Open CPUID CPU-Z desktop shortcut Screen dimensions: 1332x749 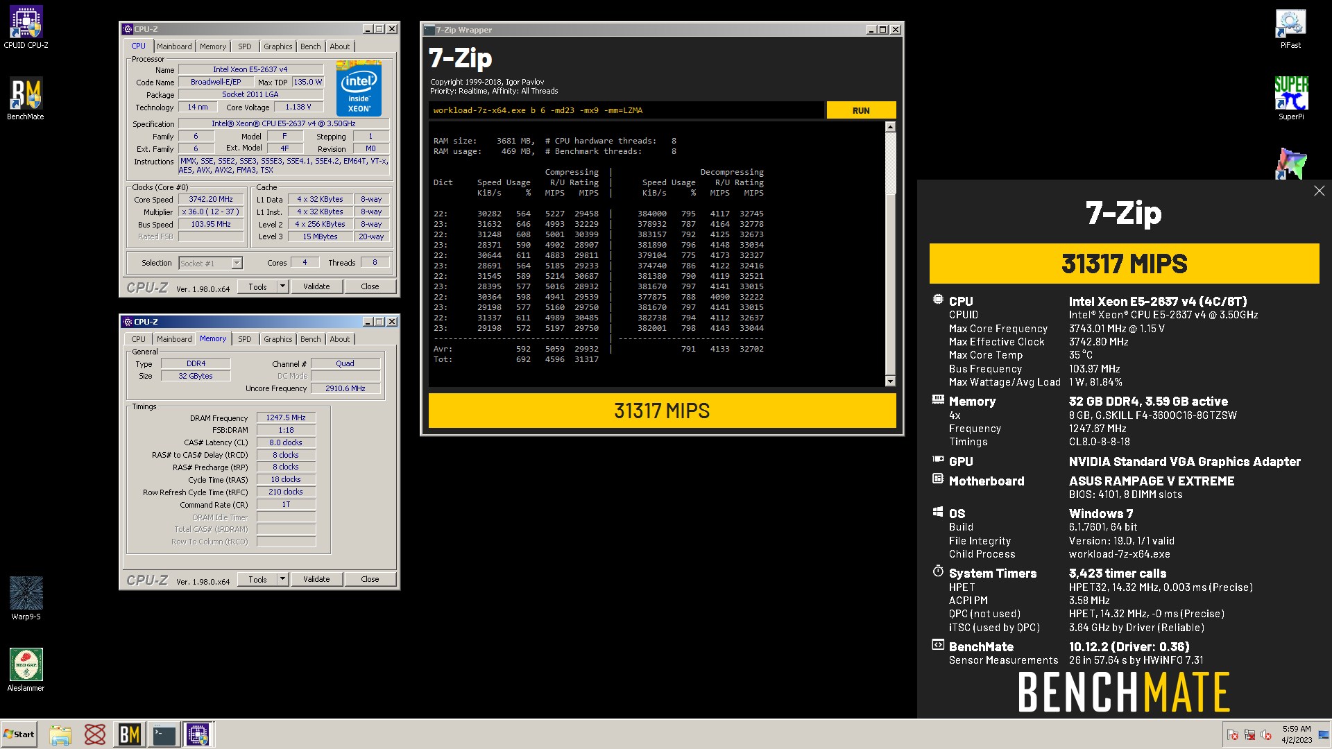pyautogui.click(x=26, y=27)
